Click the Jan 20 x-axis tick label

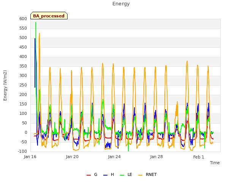(x=72, y=157)
